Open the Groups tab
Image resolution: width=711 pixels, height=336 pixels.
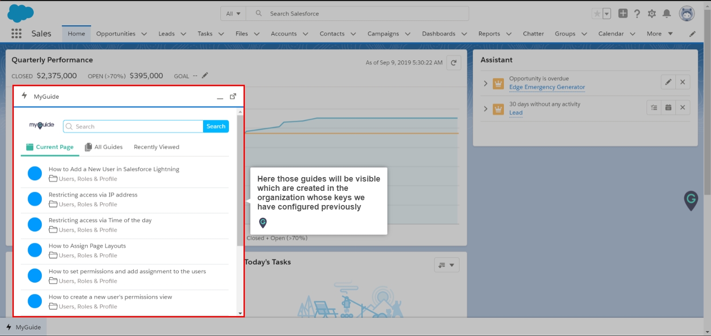(x=565, y=34)
